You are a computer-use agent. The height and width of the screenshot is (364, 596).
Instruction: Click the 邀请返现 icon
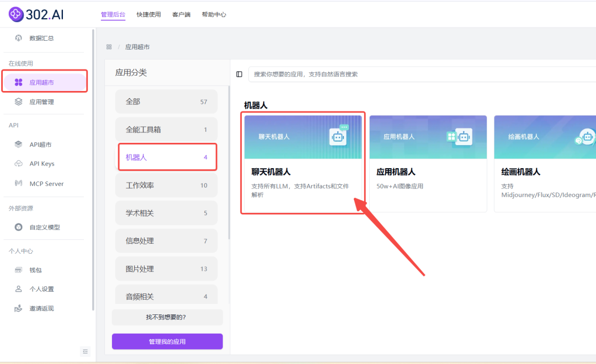(18, 308)
